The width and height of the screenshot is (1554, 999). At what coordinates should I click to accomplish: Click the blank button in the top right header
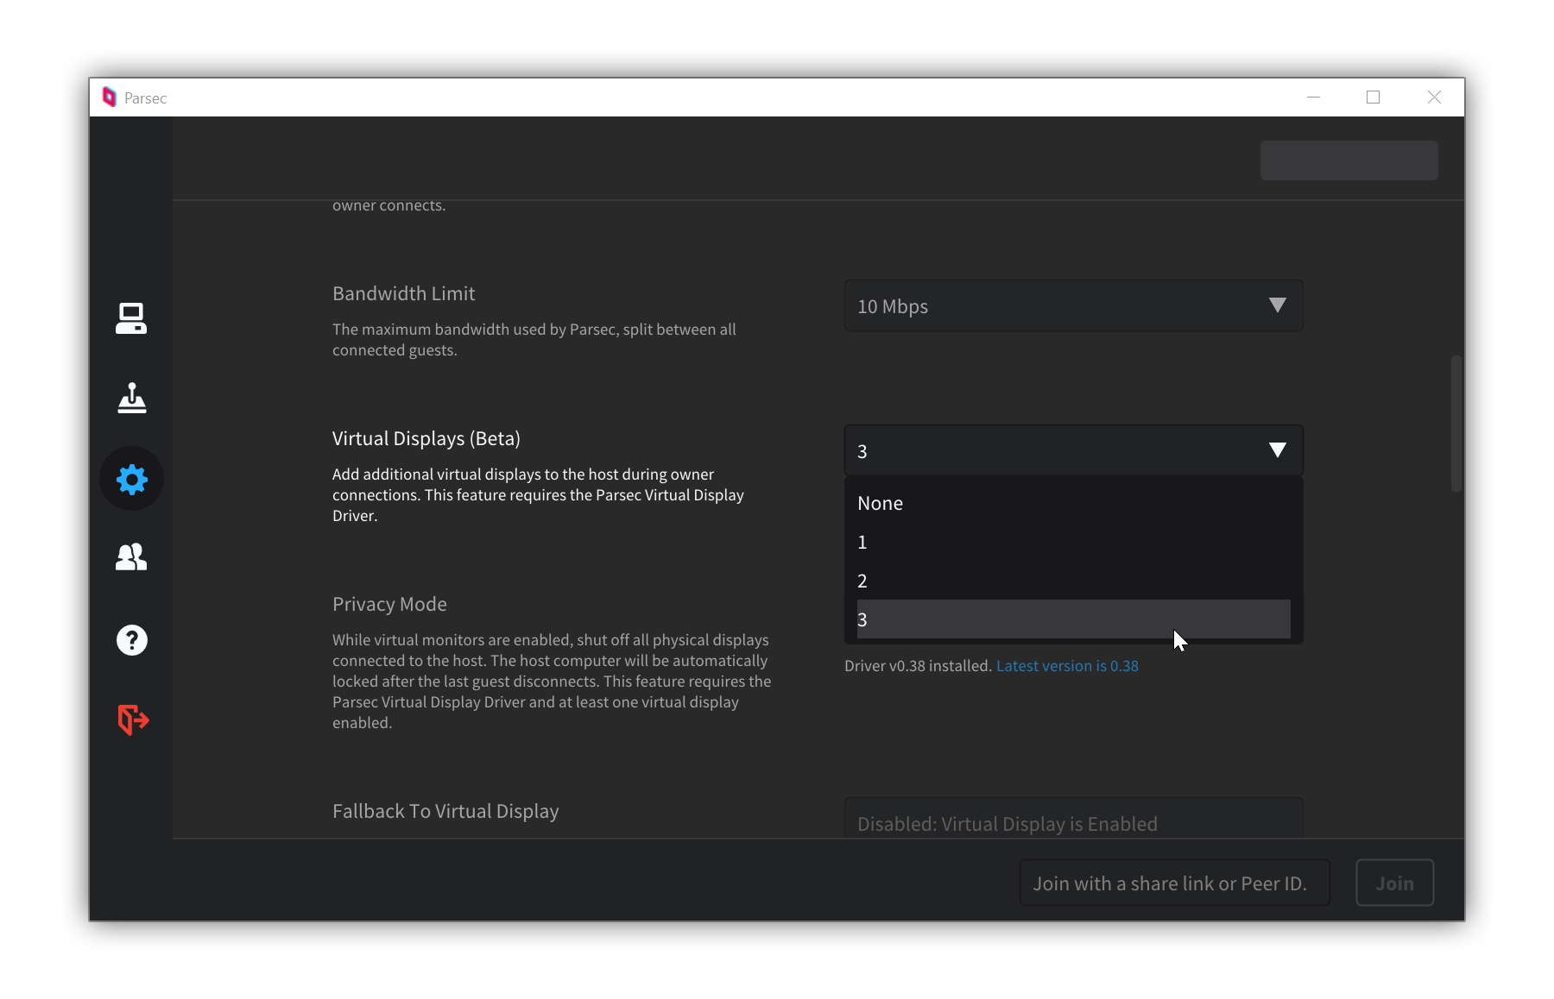pyautogui.click(x=1349, y=160)
